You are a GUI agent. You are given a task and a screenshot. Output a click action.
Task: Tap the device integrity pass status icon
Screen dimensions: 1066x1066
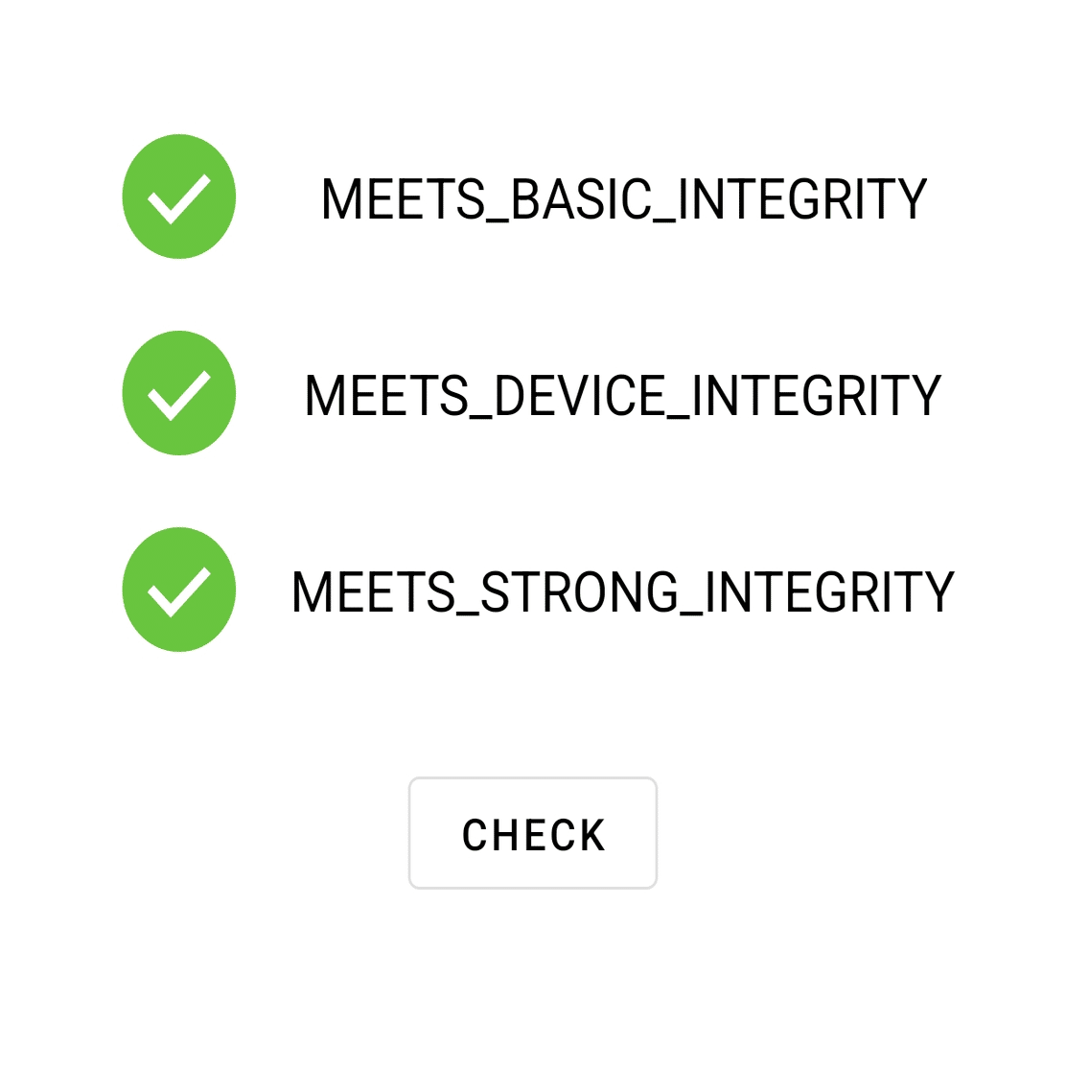179,393
